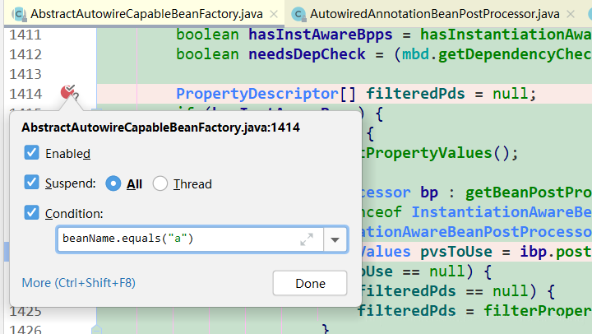The width and height of the screenshot is (592, 334).
Task: Close the AutowiredAnnotationBeanPostProcessor.java tab
Action: pos(571,14)
